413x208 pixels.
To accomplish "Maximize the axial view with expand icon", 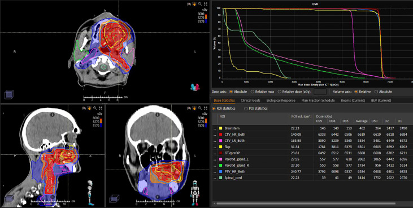I will coord(206,4).
